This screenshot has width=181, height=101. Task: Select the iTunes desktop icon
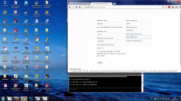[x=36, y=68]
